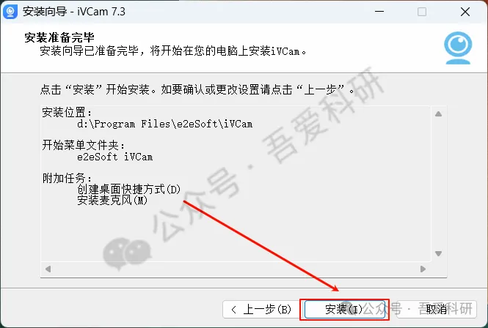This screenshot has height=328, width=488.
Task: Click the iVCam icon in title bar
Action: [10, 12]
